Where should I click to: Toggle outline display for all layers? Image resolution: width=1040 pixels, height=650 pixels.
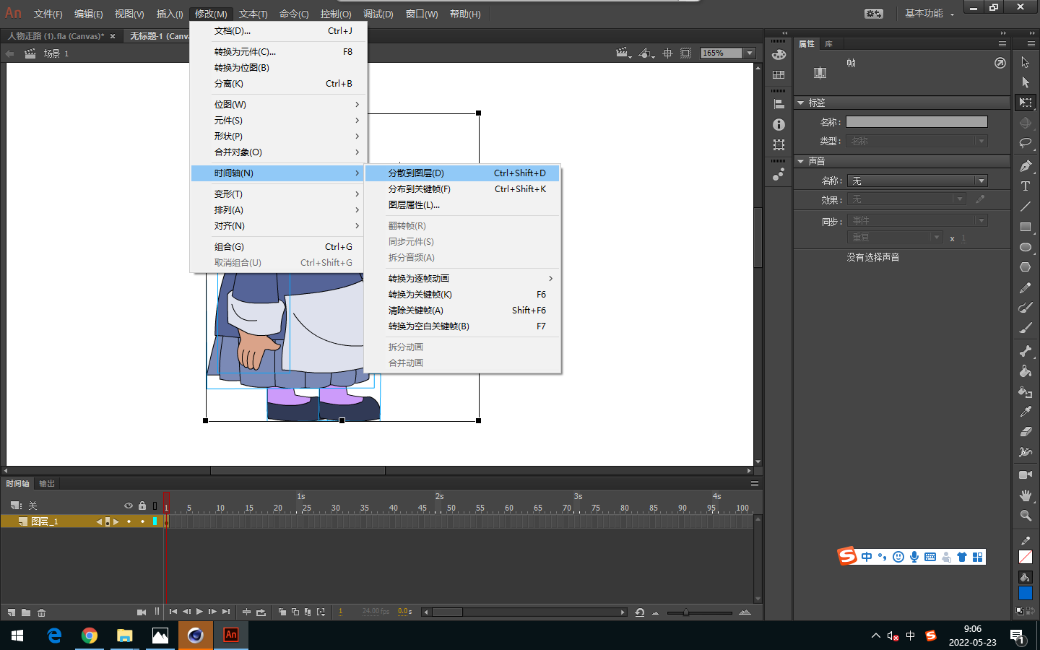click(x=155, y=506)
